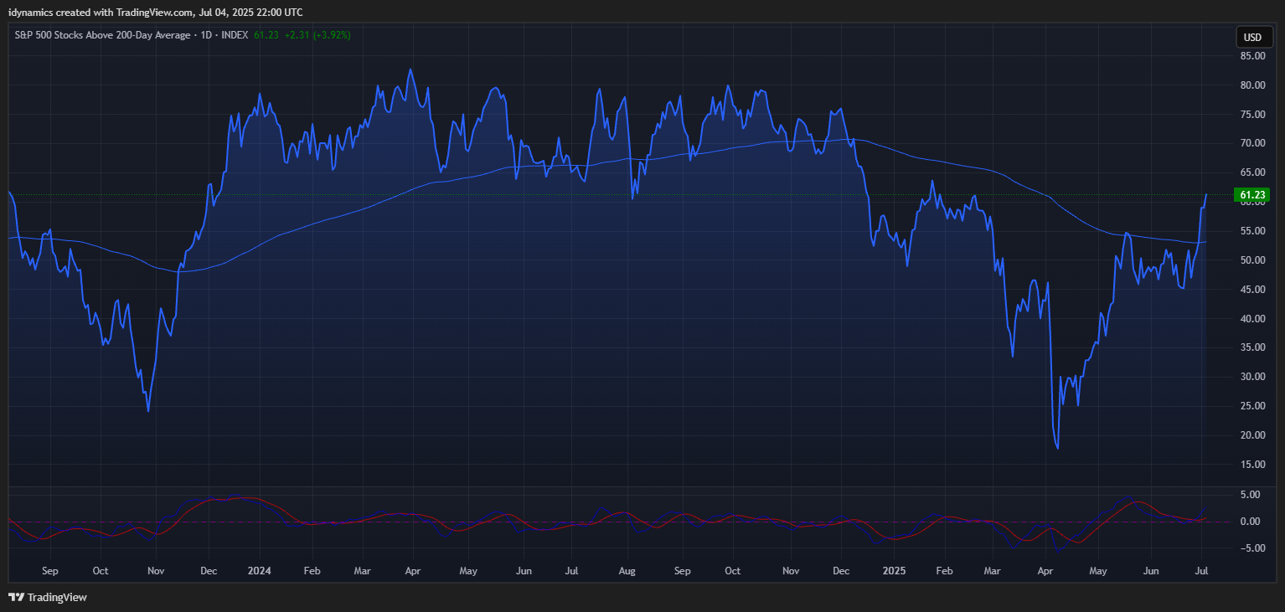Image resolution: width=1285 pixels, height=612 pixels.
Task: Click the 80.00 price axis label
Action: tap(1252, 85)
